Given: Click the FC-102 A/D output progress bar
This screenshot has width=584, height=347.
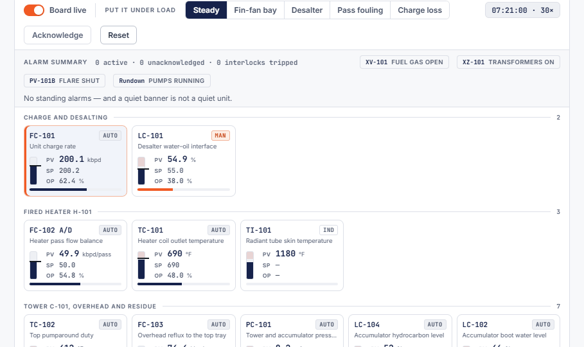Looking at the screenshot, I should [x=76, y=284].
